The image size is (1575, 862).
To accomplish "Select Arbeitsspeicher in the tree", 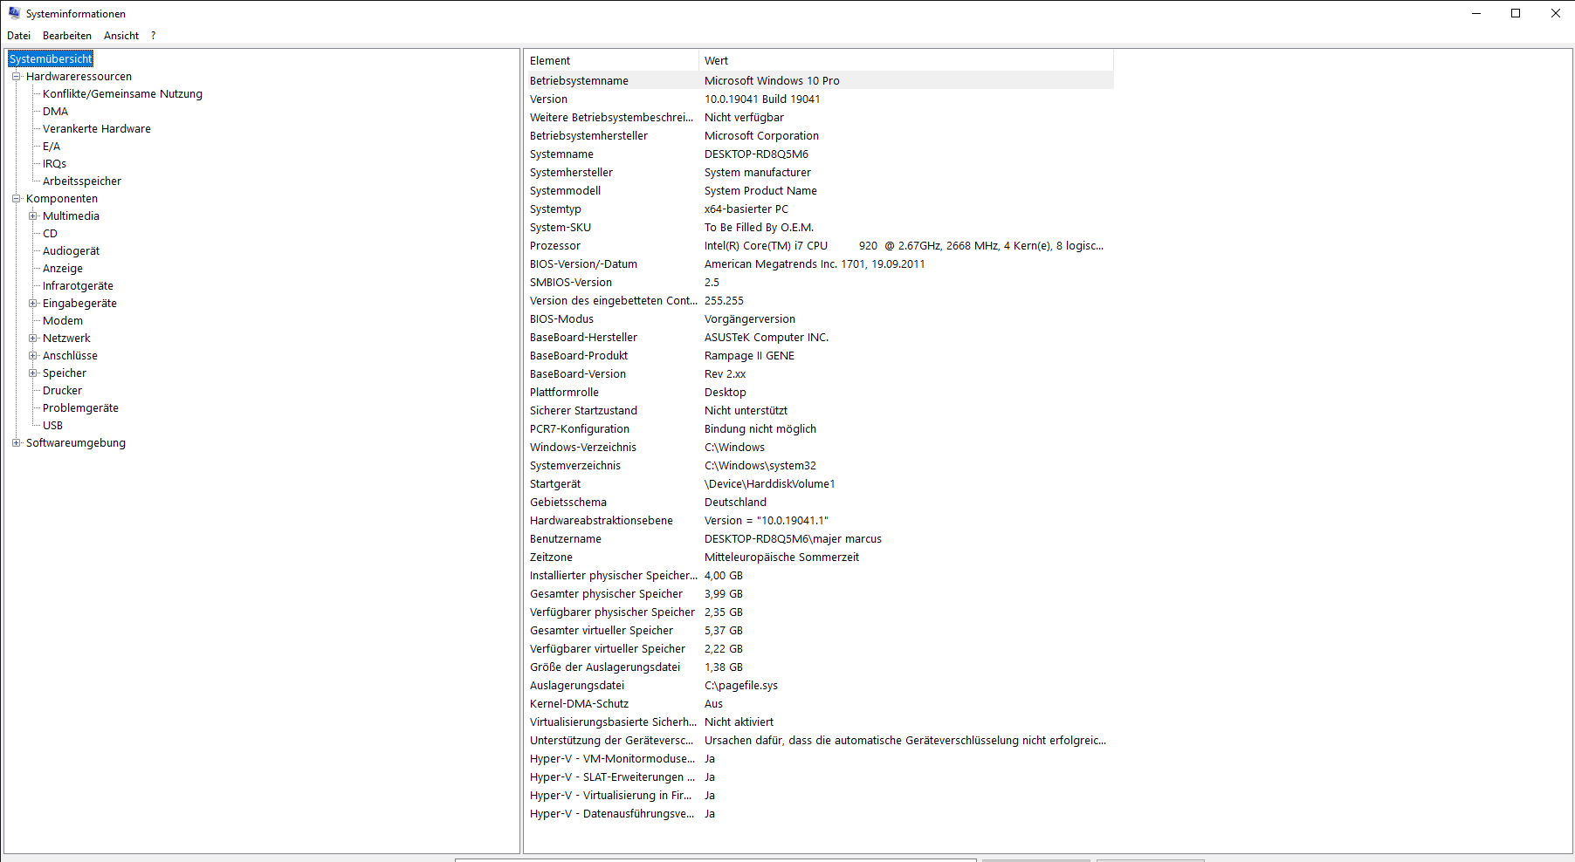I will tap(82, 181).
